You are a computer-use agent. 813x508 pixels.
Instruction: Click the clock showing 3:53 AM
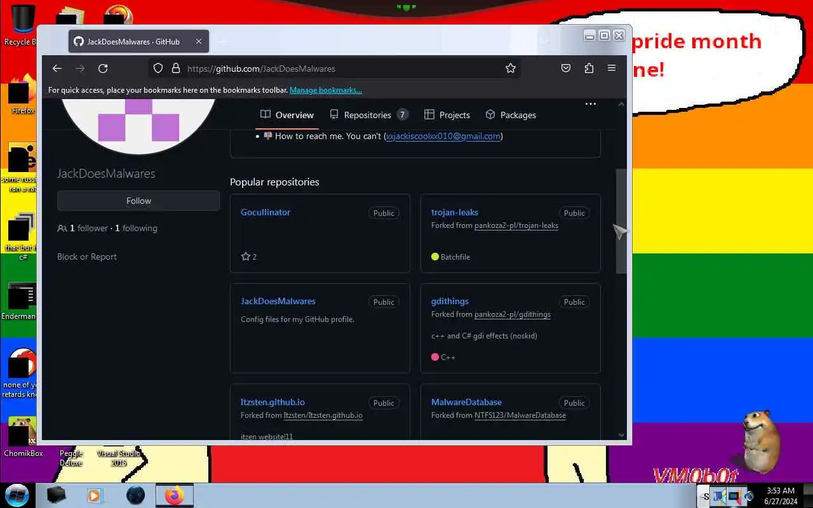(x=781, y=491)
